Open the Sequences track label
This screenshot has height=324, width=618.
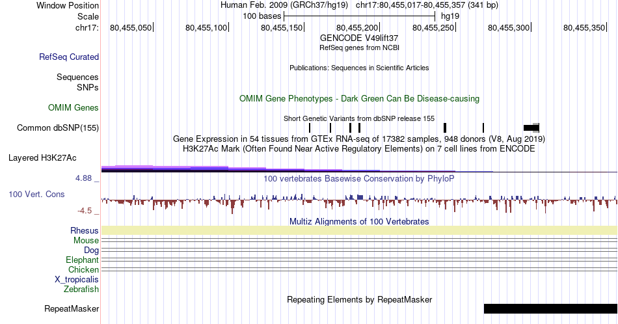click(x=77, y=77)
